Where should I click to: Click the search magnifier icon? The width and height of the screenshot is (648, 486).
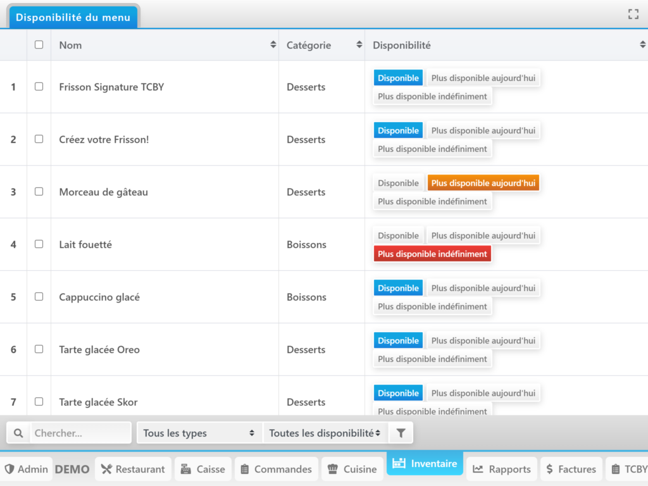[18, 433]
